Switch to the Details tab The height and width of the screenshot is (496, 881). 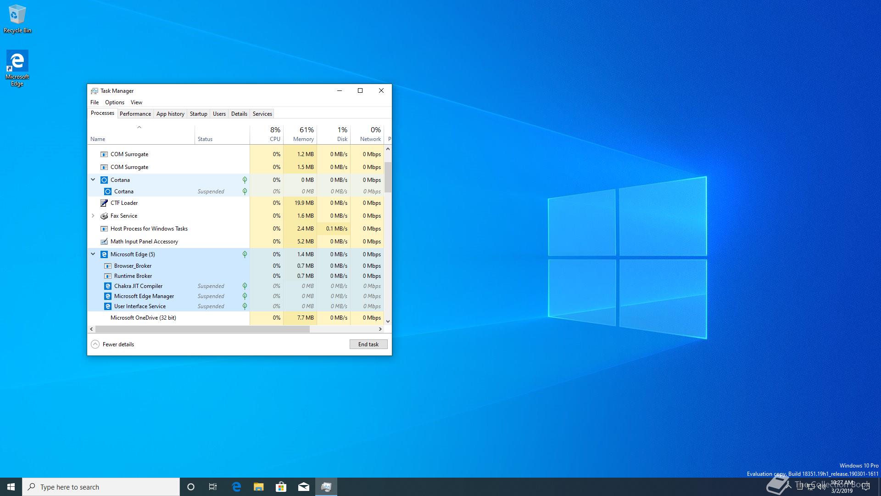[x=239, y=114]
